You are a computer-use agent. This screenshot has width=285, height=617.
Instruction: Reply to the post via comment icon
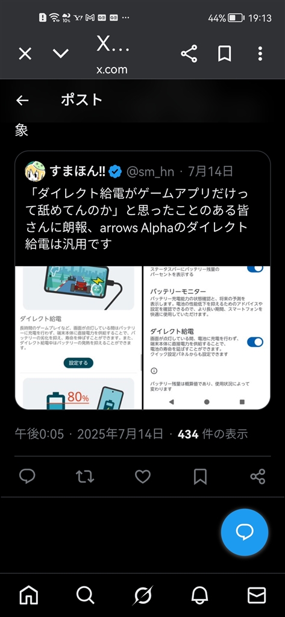(x=27, y=477)
